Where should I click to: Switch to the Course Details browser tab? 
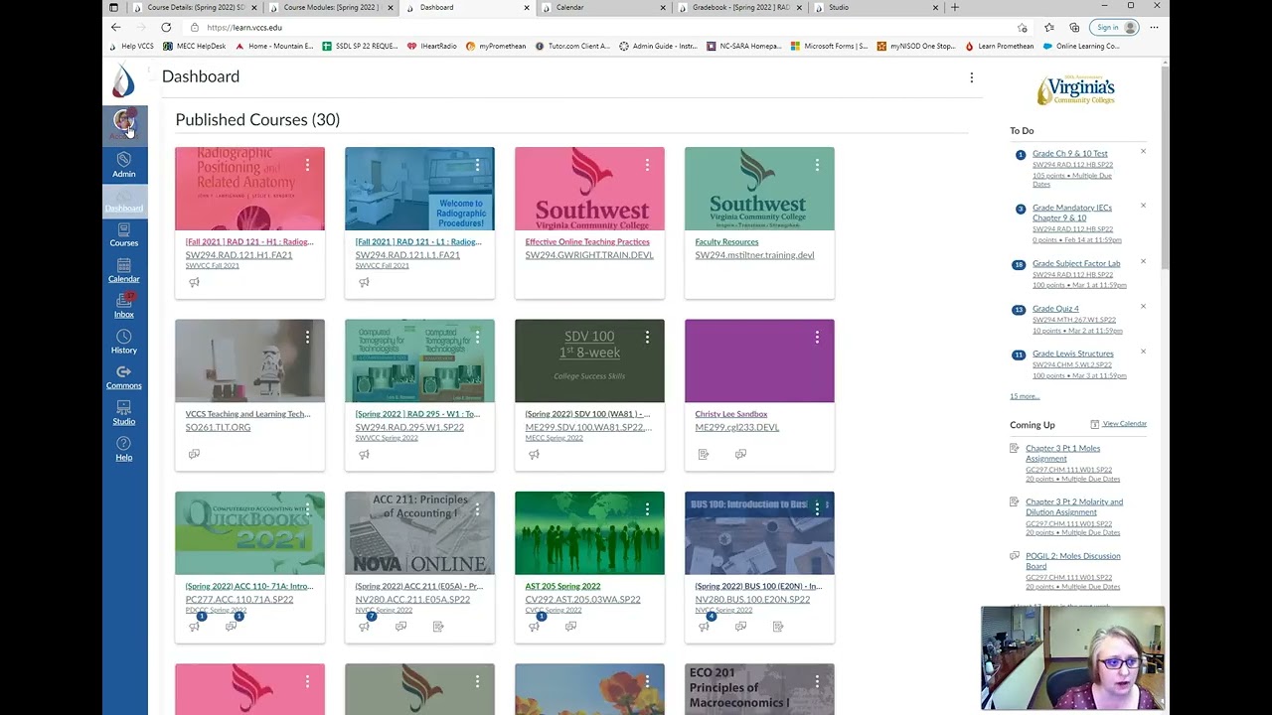(195, 8)
